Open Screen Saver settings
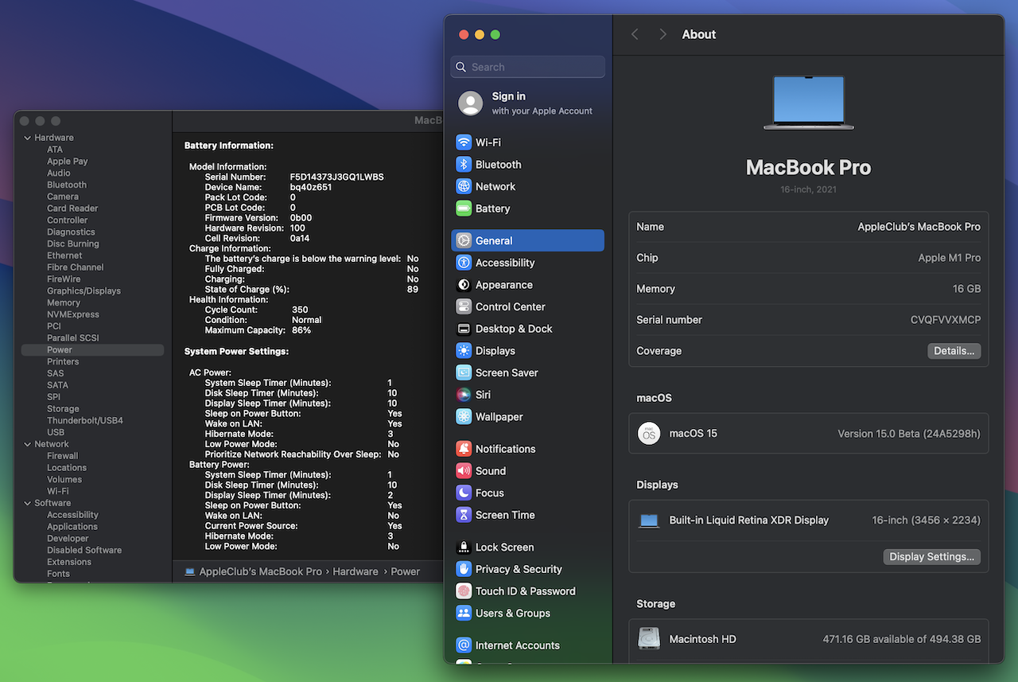Viewport: 1018px width, 682px height. pyautogui.click(x=527, y=372)
